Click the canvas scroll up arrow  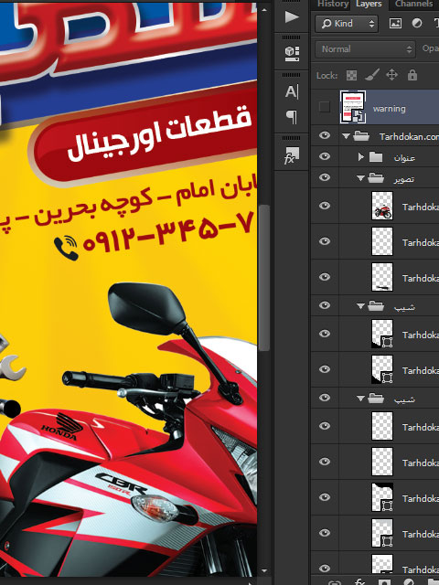(264, 10)
